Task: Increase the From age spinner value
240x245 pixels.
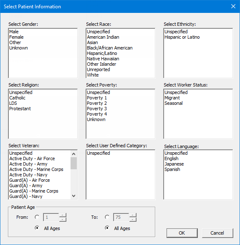Action: [x=63, y=215]
